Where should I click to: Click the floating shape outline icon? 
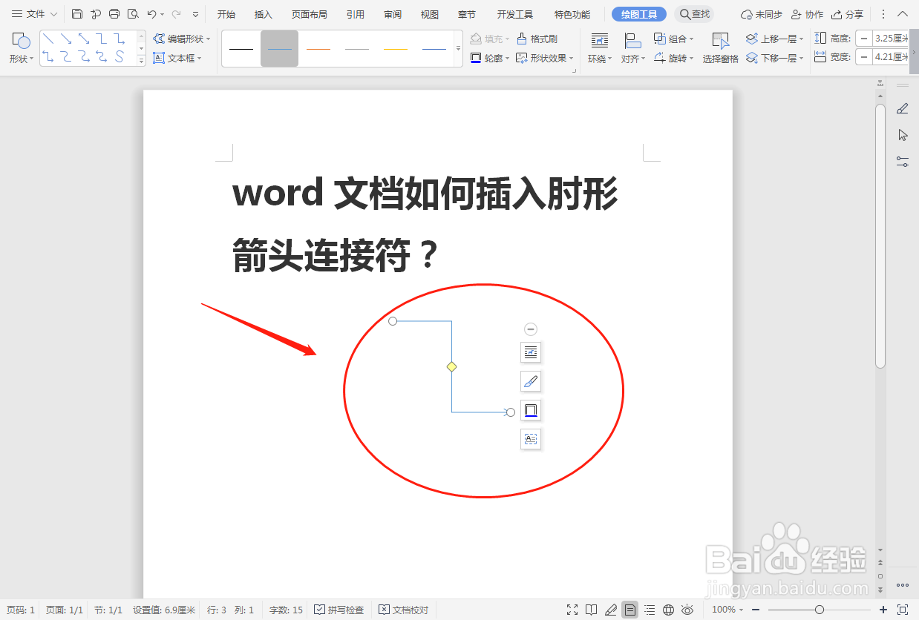[x=531, y=410]
